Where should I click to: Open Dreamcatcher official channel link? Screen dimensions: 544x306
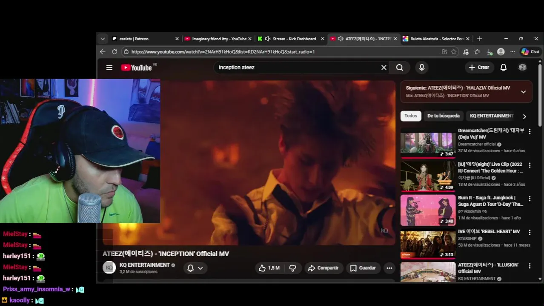(477, 144)
